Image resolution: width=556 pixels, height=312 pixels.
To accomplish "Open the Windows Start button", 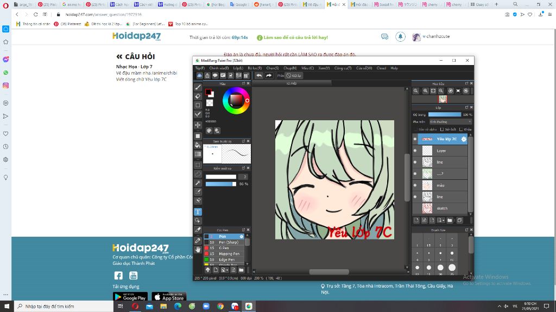I will point(7,307).
